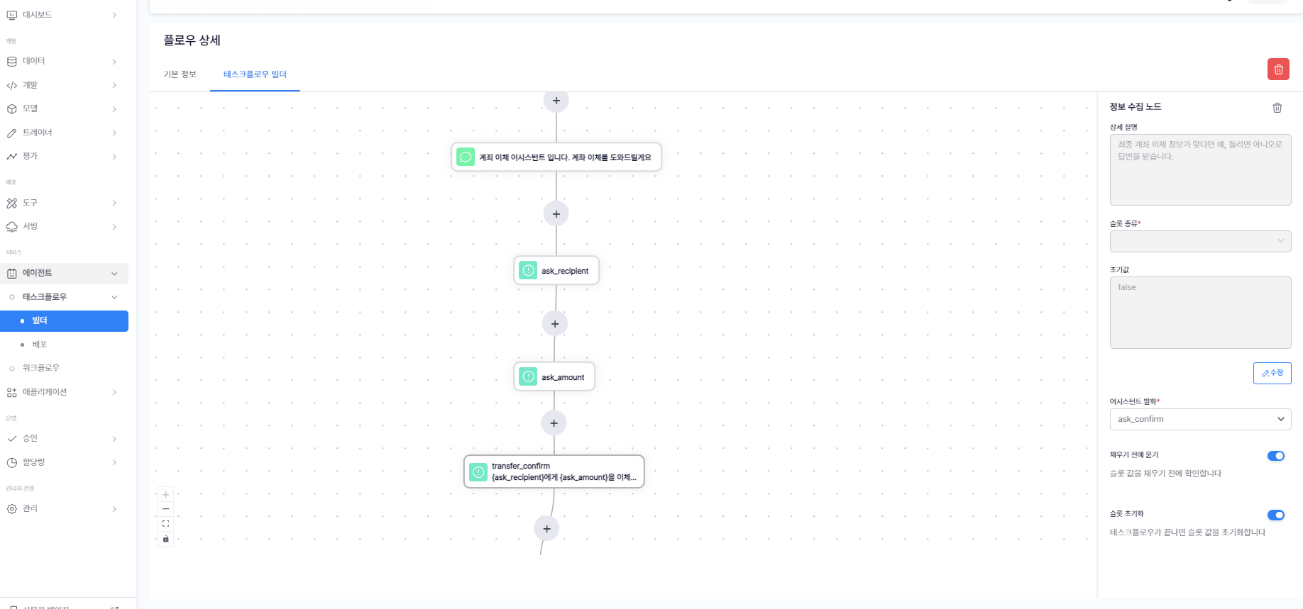This screenshot has height=609, width=1303.
Task: Click the red delete flow trash button
Action: (x=1278, y=69)
